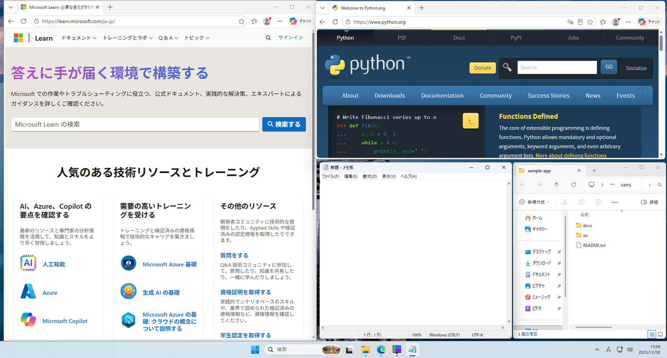
Task: Click the 人工知能 AI icon on Learn page
Action: click(28, 263)
